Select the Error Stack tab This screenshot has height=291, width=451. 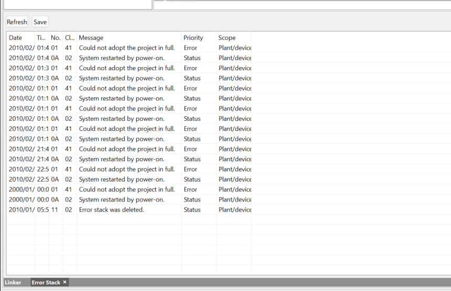coord(46,283)
